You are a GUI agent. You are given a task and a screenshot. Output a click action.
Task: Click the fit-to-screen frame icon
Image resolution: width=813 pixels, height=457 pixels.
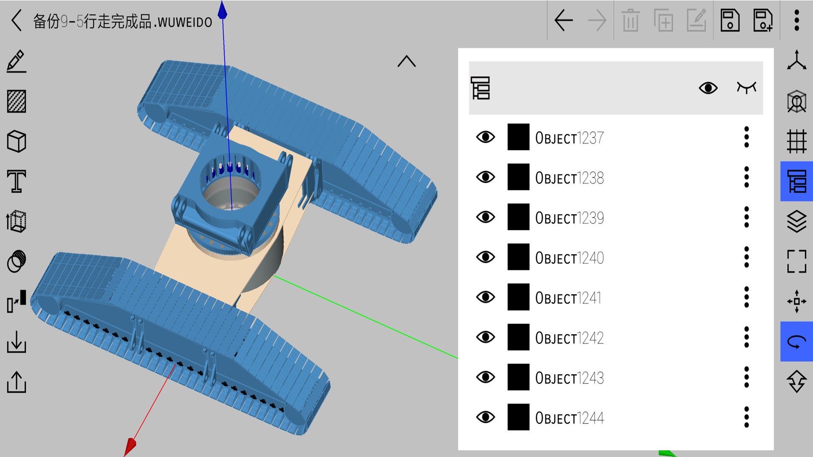[796, 262]
